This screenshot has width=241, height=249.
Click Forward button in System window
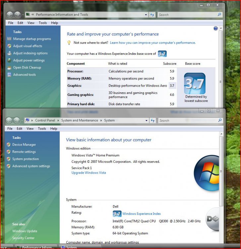(17, 121)
